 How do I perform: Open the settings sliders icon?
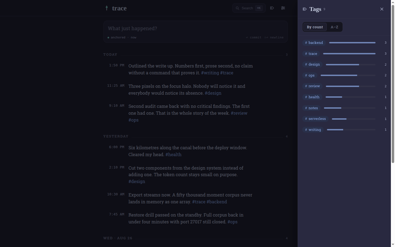pyautogui.click(x=283, y=8)
